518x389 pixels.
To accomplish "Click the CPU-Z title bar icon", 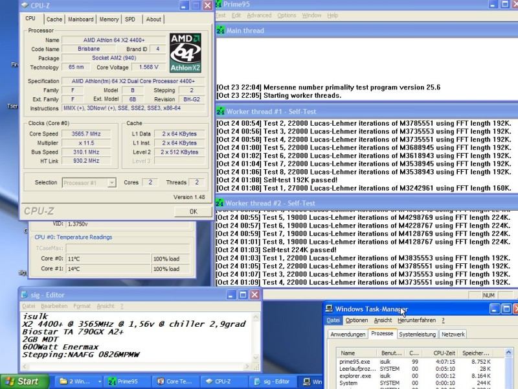I will click(25, 5).
